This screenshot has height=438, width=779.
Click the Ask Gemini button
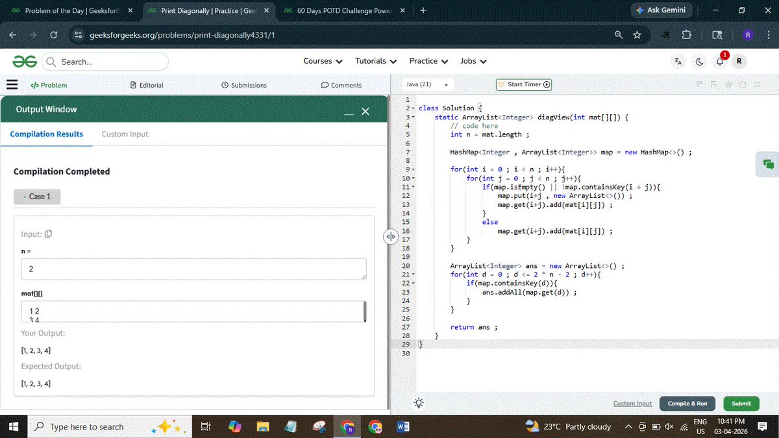click(661, 10)
